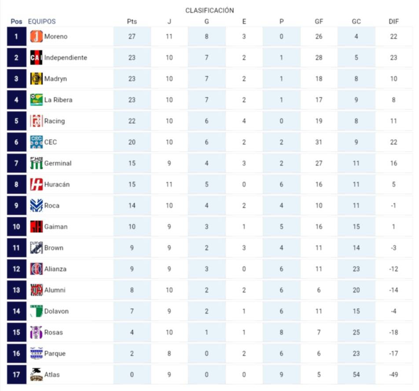This screenshot has height=391, width=419.
Task: Select the Germinal striped crest
Action: click(x=37, y=163)
